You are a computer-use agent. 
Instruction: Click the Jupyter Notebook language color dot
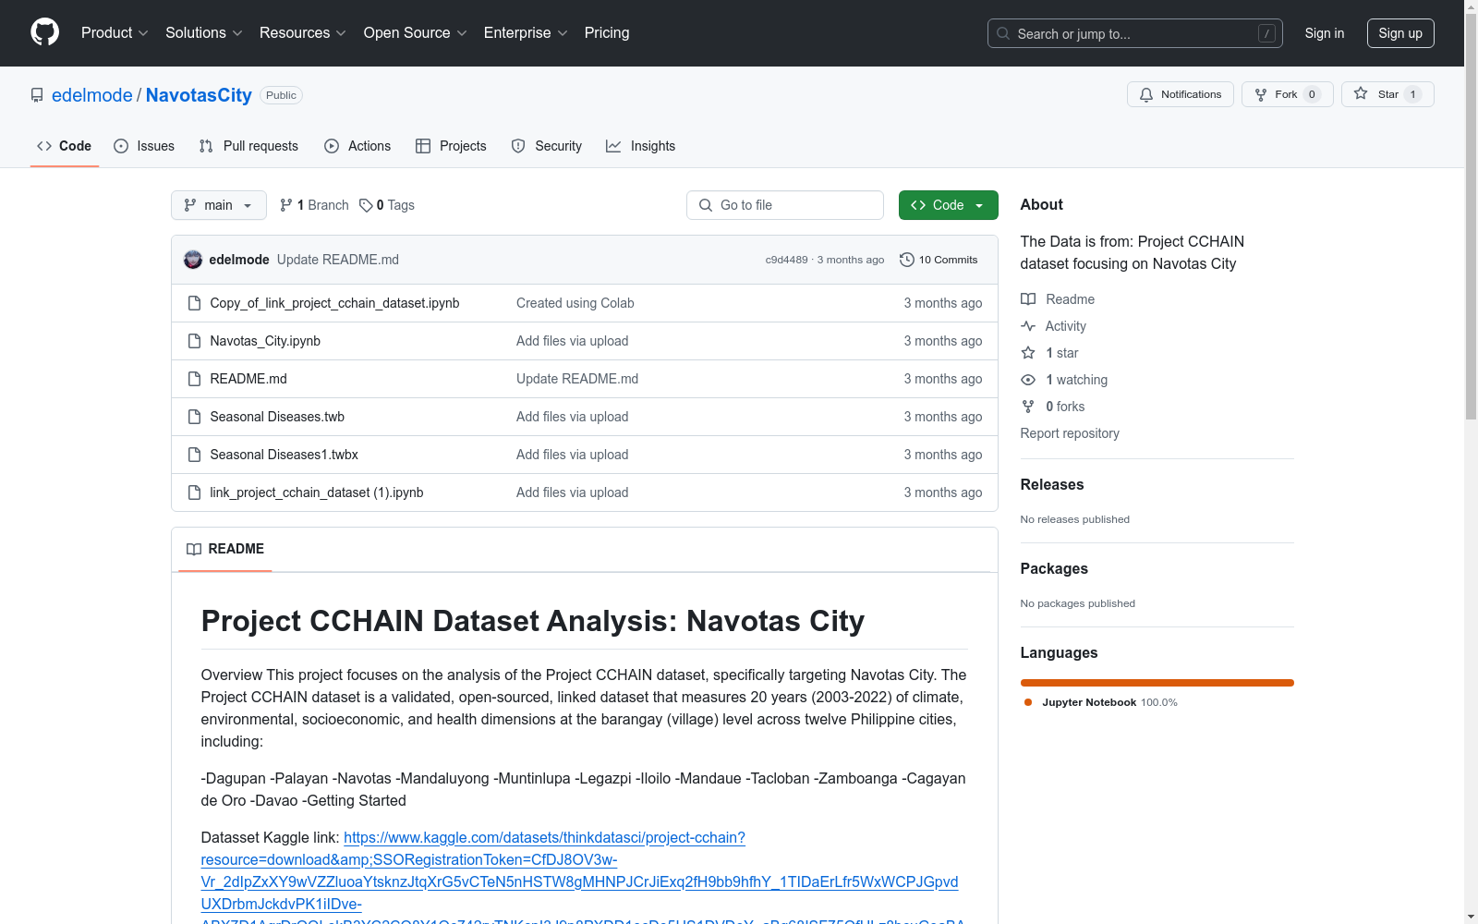click(1028, 702)
